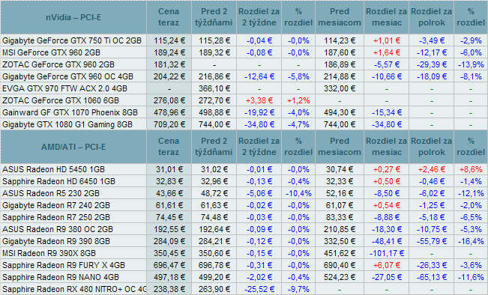Click the 238,38 € price of the RX 480
This screenshot has height=295, width=488.
(169, 289)
